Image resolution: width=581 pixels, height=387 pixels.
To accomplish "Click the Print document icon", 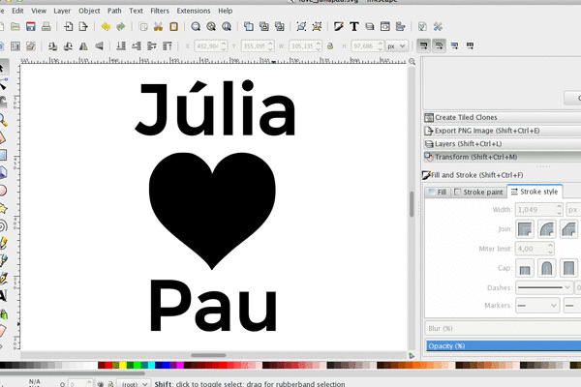I will point(46,27).
